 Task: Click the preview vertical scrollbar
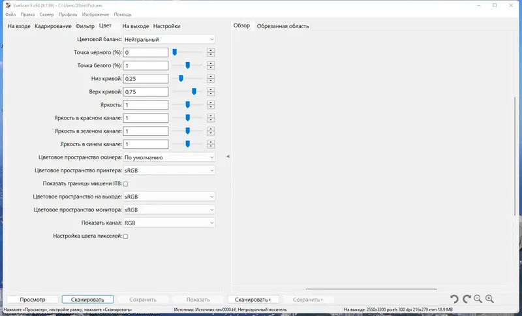pos(515,156)
